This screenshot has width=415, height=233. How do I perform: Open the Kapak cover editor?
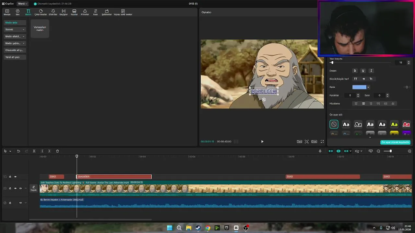34,188
